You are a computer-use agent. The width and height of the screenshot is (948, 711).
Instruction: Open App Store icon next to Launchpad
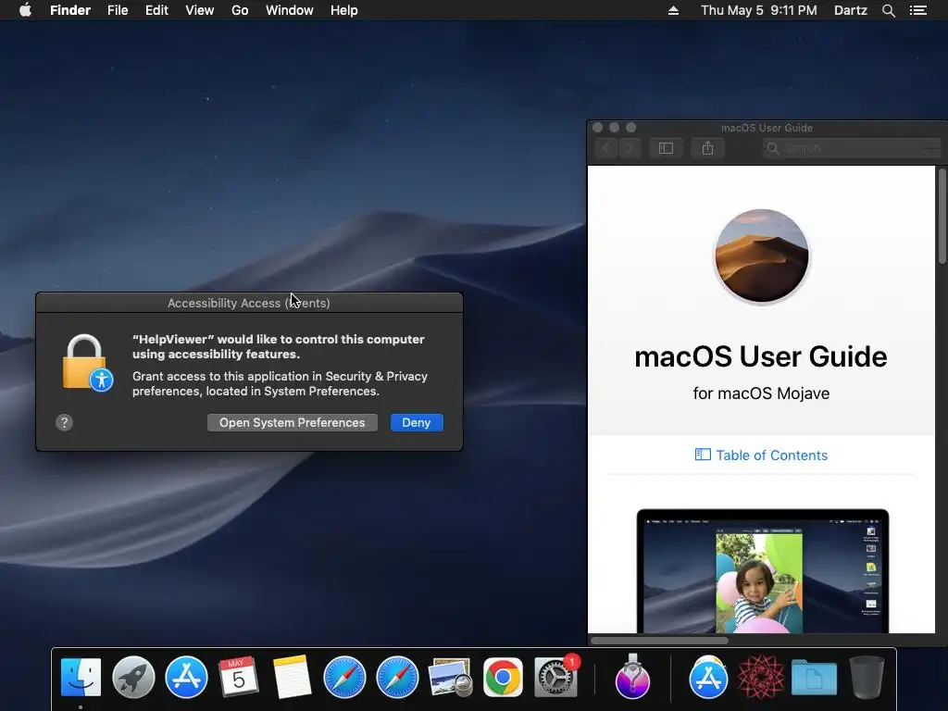point(186,677)
